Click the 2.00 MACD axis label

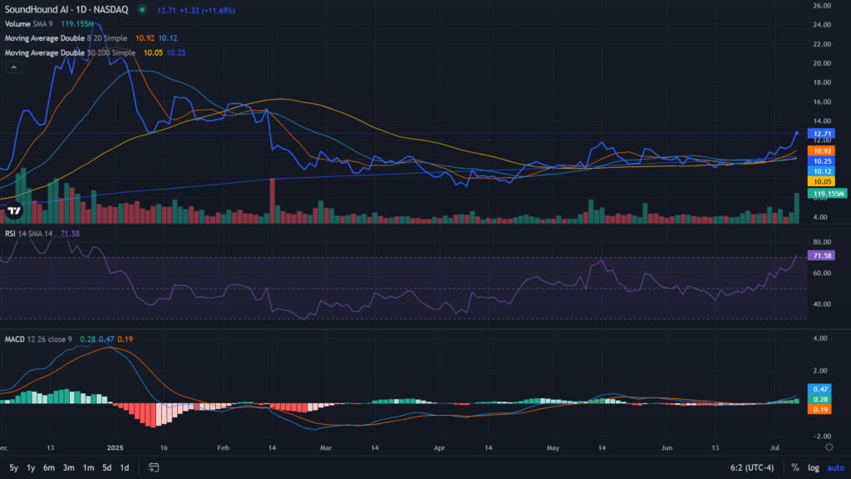[820, 371]
